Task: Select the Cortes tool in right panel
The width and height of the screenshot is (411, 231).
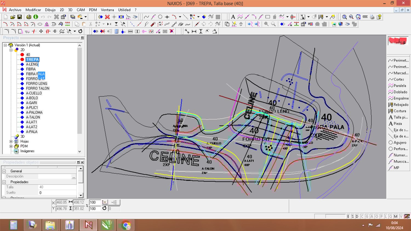Action: [396, 79]
